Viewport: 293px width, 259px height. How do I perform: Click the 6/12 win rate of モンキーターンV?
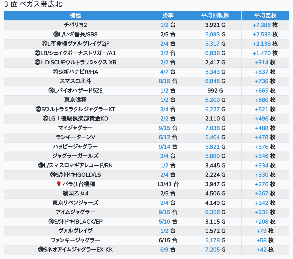click(x=164, y=137)
